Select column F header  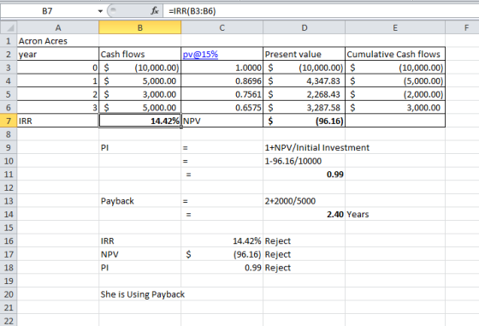[x=466, y=27]
